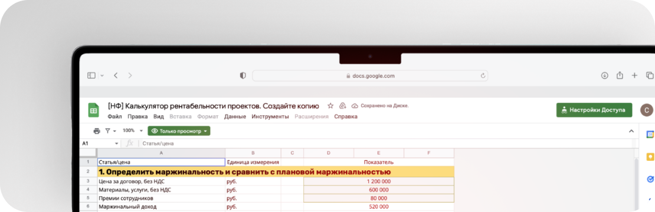The height and width of the screenshot is (212, 655).
Task: Click the privacy shield icon in Safari
Action: (x=243, y=76)
